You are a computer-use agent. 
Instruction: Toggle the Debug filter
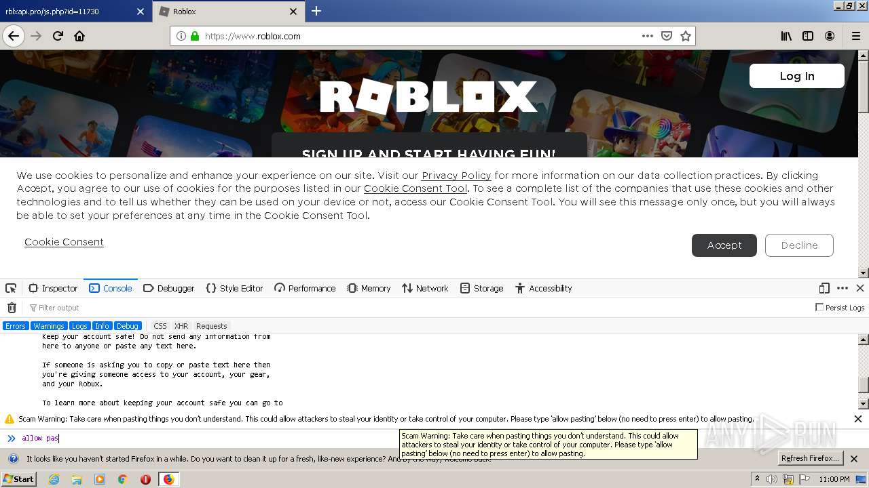tap(128, 326)
